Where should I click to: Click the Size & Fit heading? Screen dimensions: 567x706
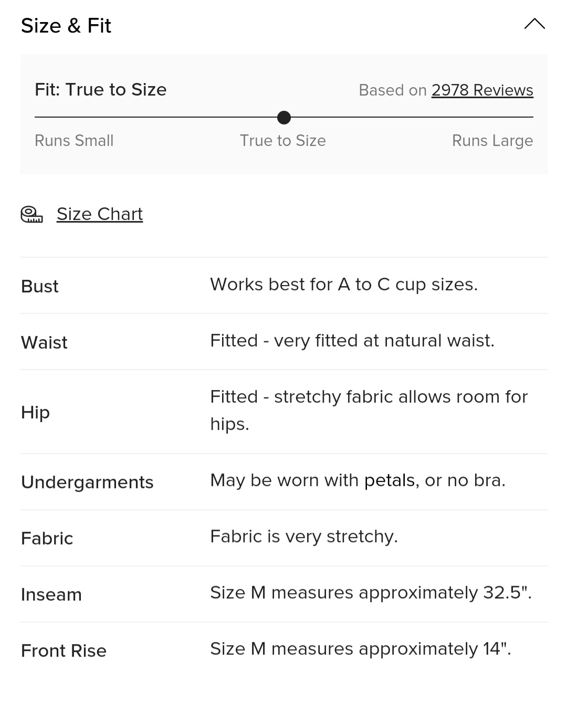pyautogui.click(x=66, y=26)
